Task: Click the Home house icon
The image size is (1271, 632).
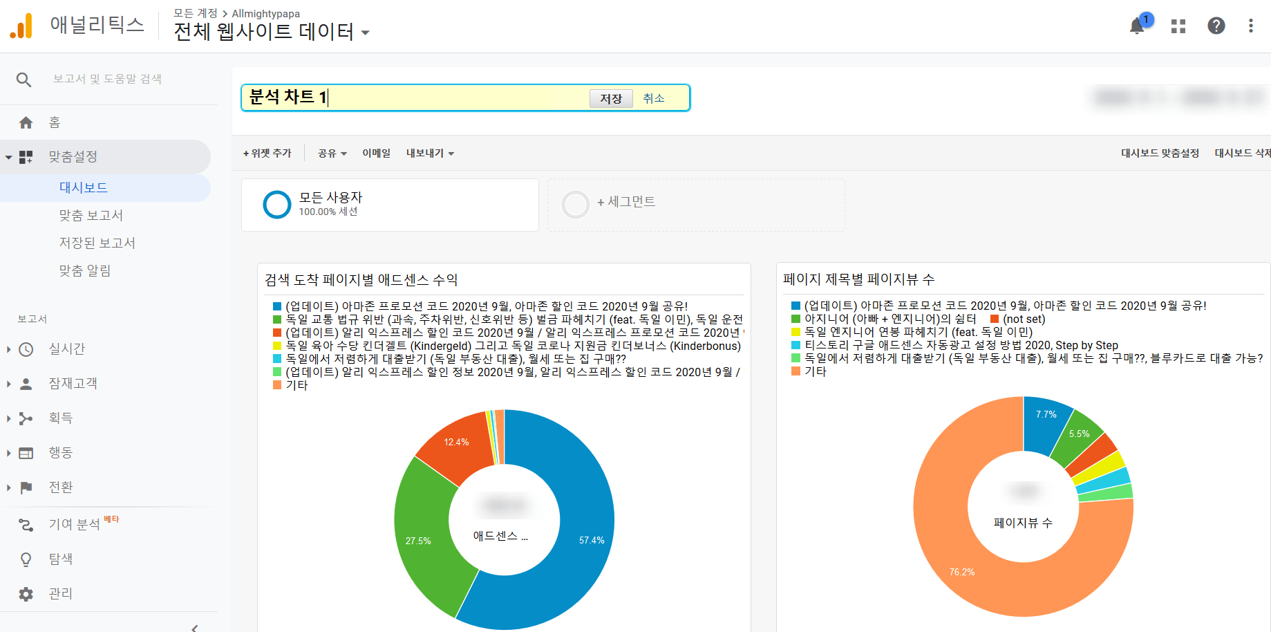Action: coord(26,122)
